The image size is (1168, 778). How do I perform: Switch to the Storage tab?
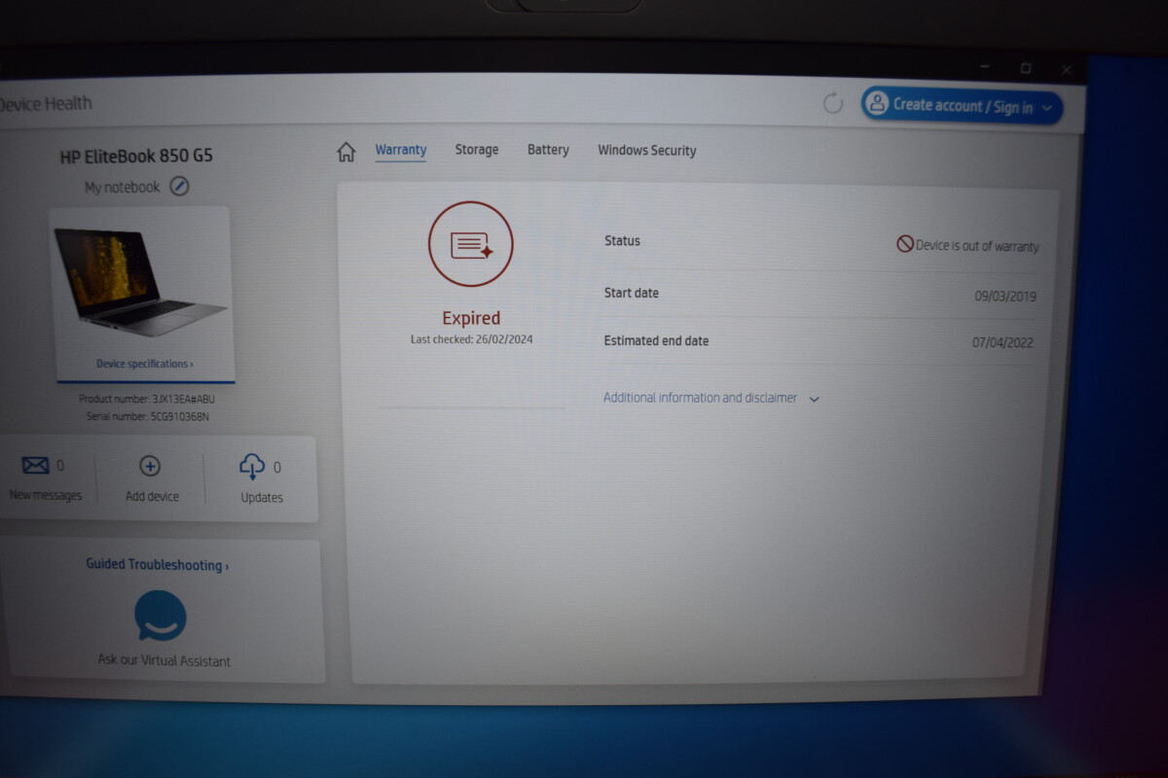[x=477, y=150]
